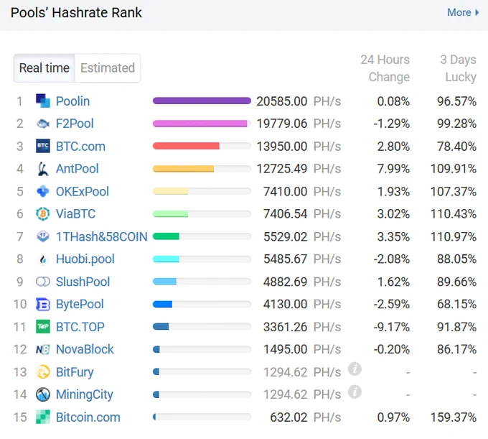Open the NovaBlock link
Image resolution: width=488 pixels, height=439 pixels.
point(85,349)
